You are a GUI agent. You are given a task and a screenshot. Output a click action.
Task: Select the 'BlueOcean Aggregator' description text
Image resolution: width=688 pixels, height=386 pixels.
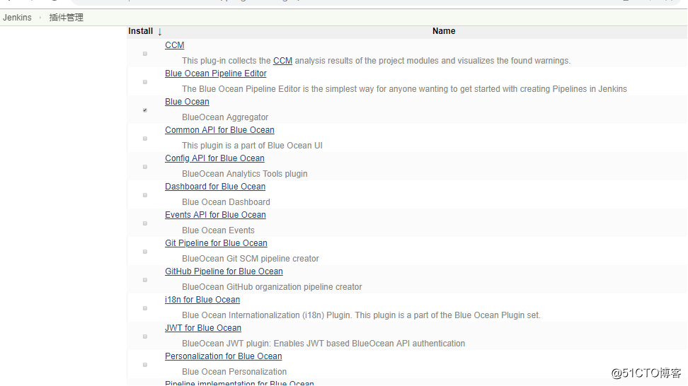[x=225, y=117]
